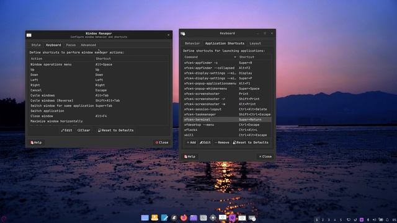Reset to Defaults in Window Manager
Image resolution: width=397 pixels, height=223 pixels.
point(116,131)
